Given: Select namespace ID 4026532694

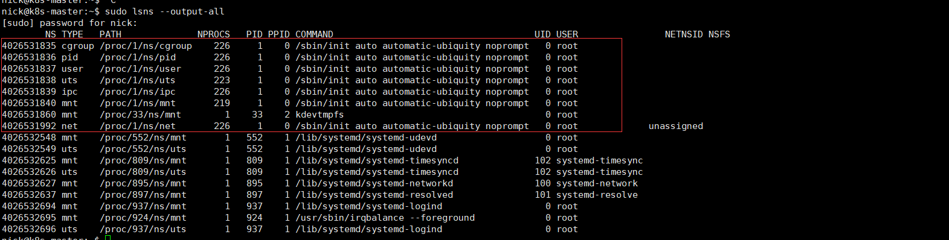Looking at the screenshot, I should 29,206.
